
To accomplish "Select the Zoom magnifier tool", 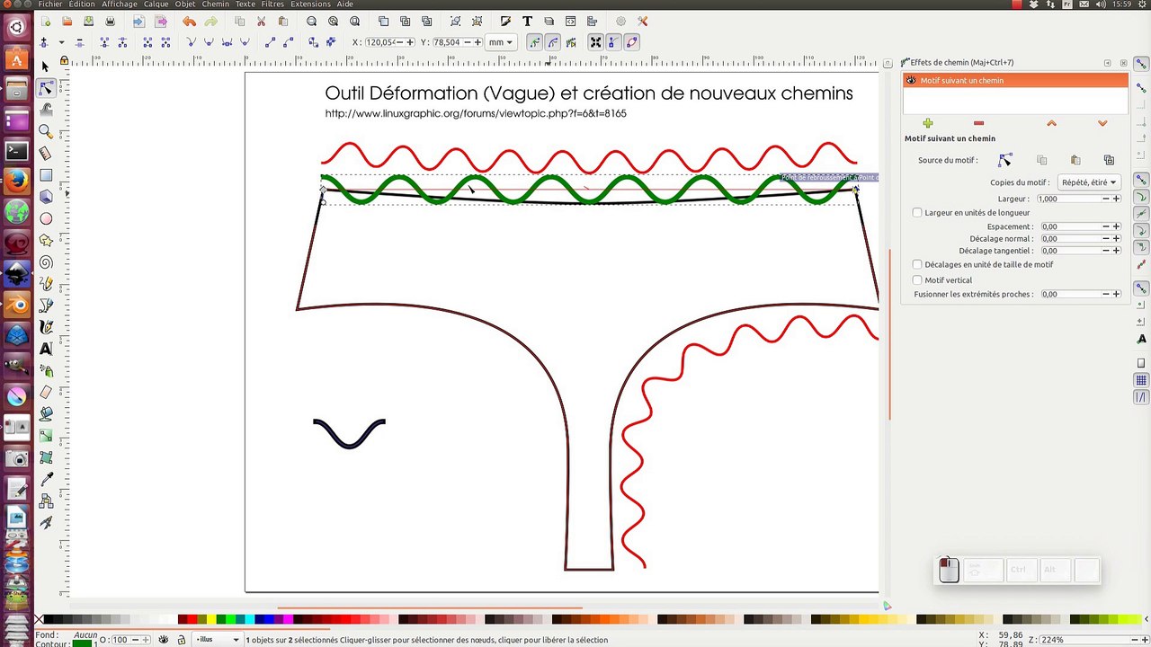I will [46, 132].
